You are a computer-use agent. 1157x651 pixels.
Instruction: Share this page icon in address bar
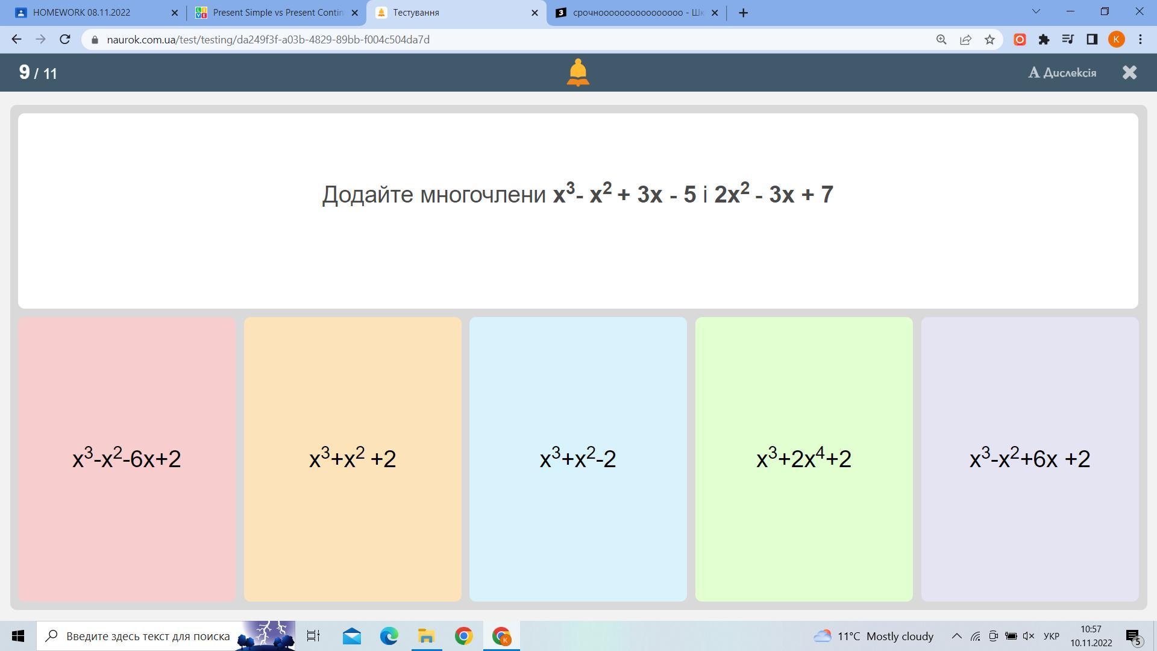coord(965,40)
